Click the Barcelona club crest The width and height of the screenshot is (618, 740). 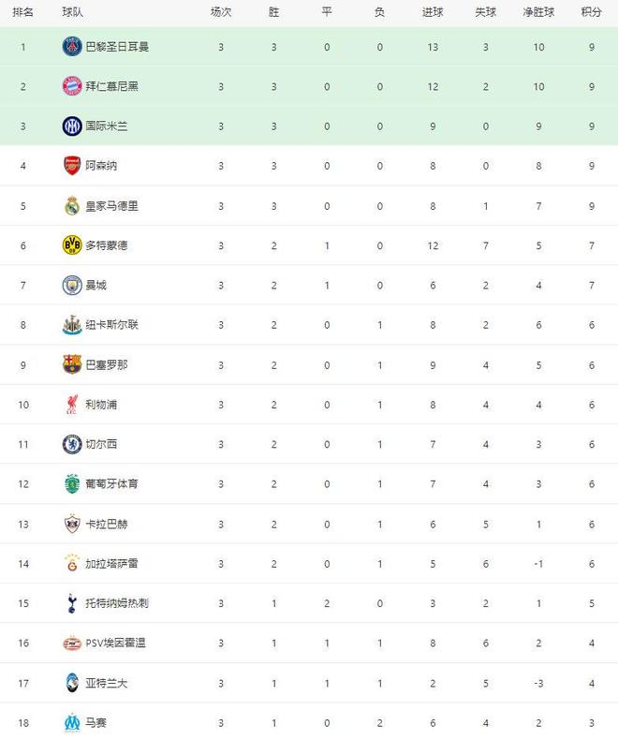(x=72, y=364)
